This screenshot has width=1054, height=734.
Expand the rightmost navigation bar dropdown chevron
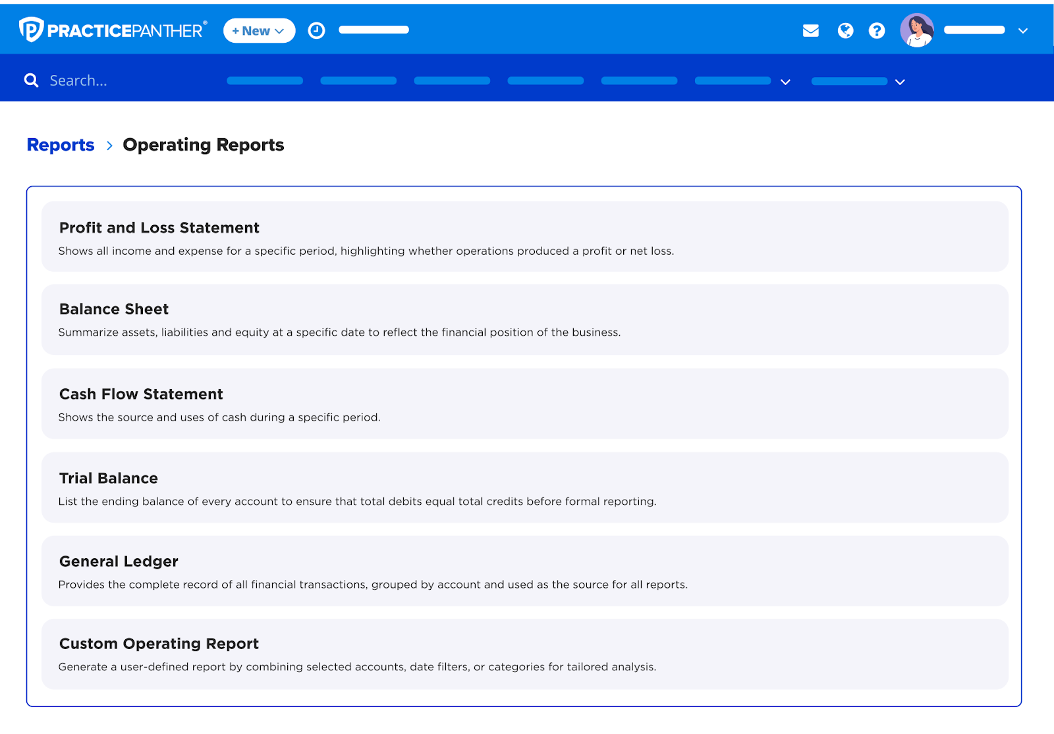pos(900,82)
